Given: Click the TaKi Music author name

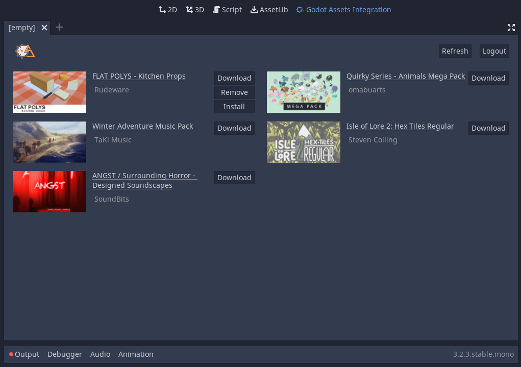Looking at the screenshot, I should 113,140.
